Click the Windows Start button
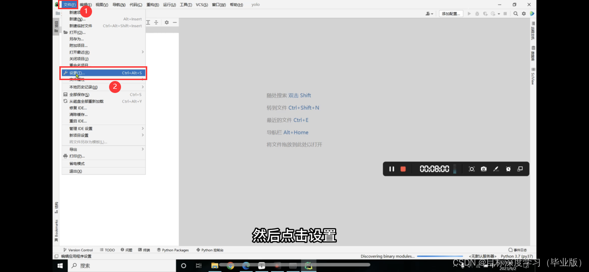This screenshot has width=589, height=272. (x=60, y=266)
